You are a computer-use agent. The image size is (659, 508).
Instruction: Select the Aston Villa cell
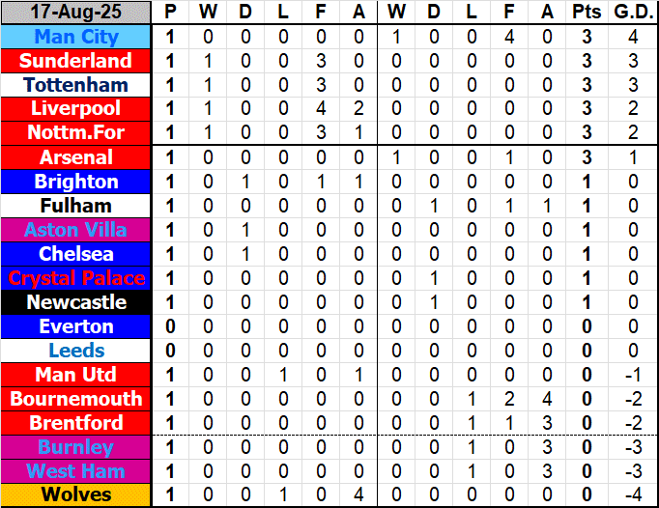(x=76, y=230)
